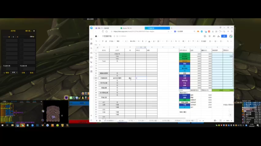Add a new sheet
The width and height of the screenshot is (261, 146).
click(97, 120)
